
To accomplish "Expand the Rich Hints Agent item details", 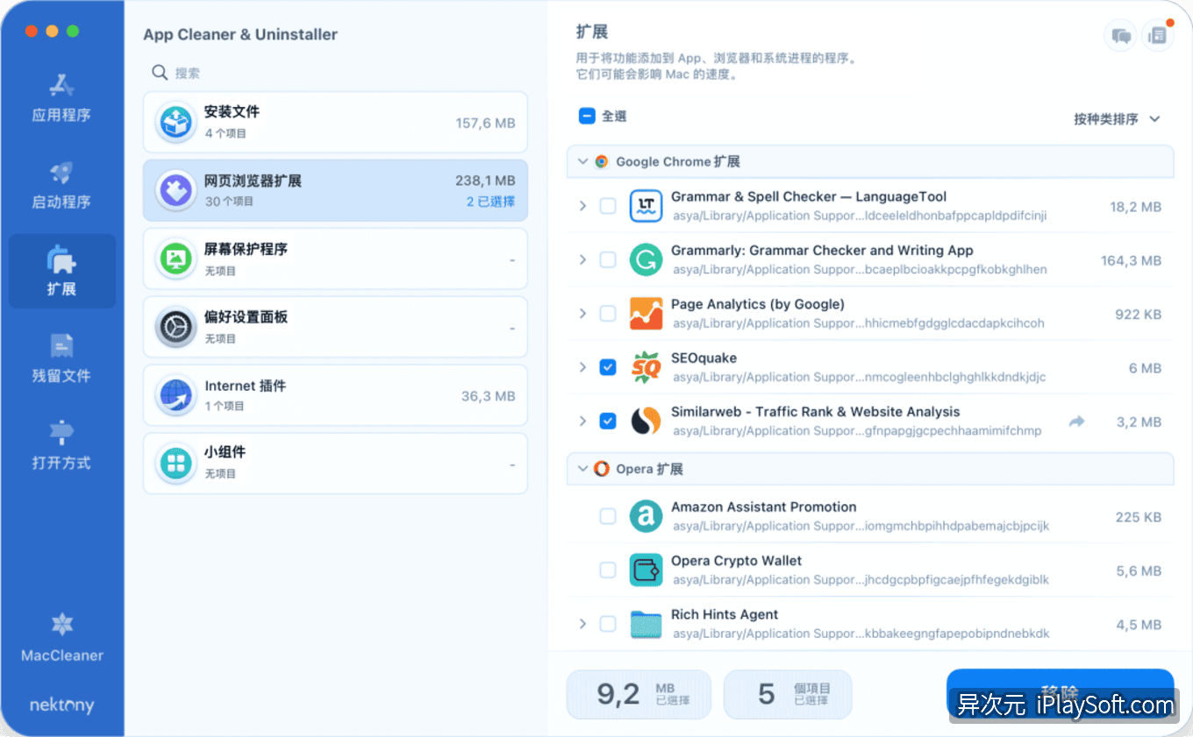I will pyautogui.click(x=582, y=624).
